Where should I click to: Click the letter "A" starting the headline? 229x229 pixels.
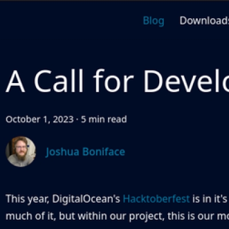click(x=15, y=81)
